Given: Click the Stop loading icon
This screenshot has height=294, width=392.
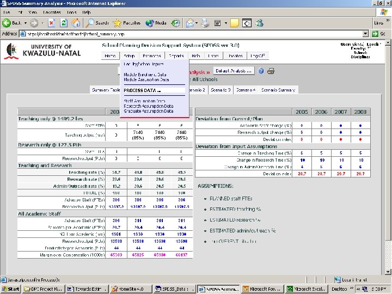Looking at the screenshot, I should point(51,23).
